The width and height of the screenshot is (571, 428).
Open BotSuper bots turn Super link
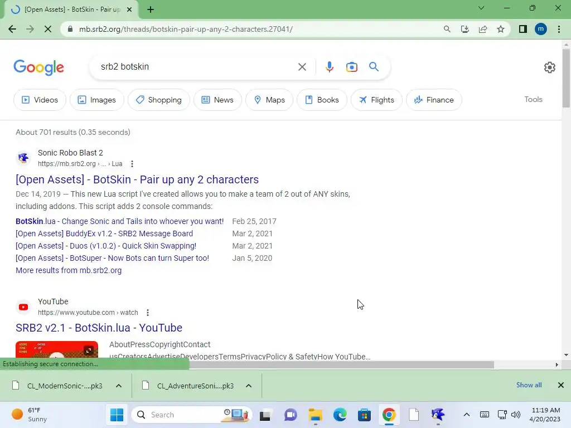click(112, 258)
